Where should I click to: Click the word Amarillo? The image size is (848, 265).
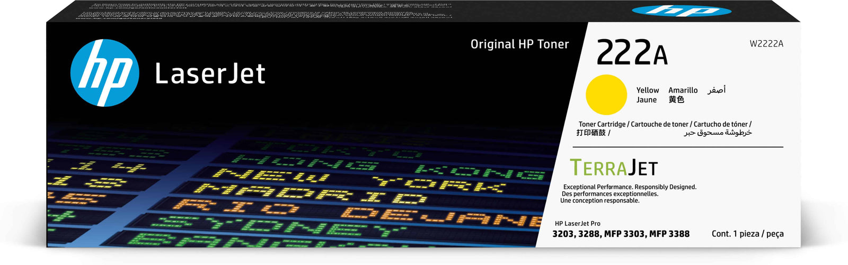tap(683, 90)
